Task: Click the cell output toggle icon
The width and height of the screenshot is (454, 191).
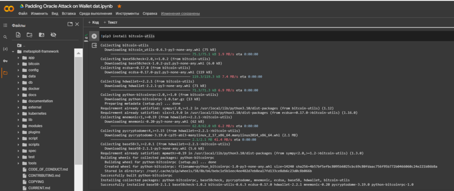Action: coord(94,46)
